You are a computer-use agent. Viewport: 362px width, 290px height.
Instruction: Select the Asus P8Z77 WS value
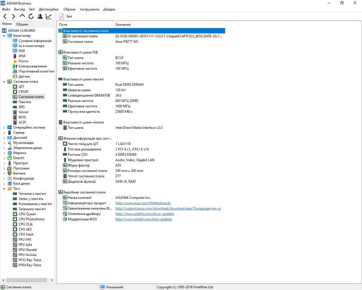click(x=127, y=41)
